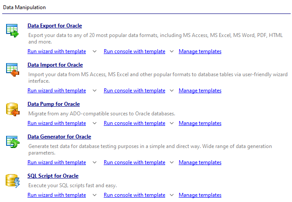Expand Data Export wizard template dropdown
The height and width of the screenshot is (202, 292).
pyautogui.click(x=95, y=51)
